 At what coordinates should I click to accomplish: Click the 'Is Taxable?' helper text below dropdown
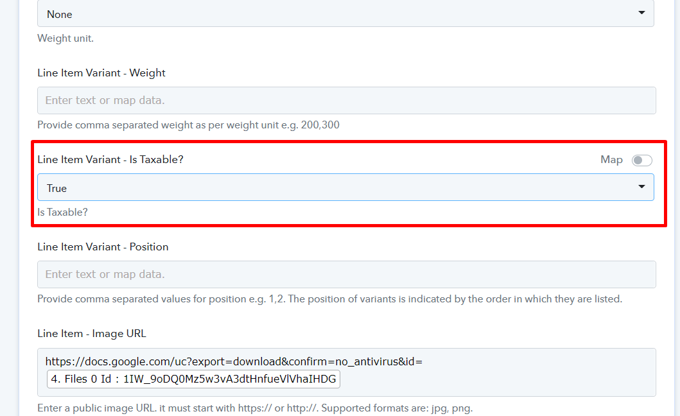point(62,212)
